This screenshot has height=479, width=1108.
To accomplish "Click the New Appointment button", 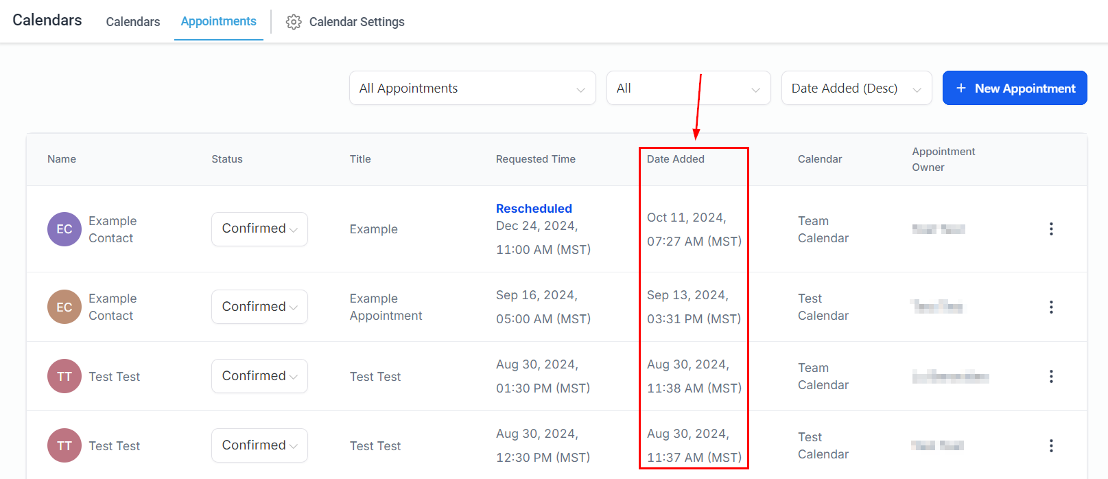I will [1015, 89].
